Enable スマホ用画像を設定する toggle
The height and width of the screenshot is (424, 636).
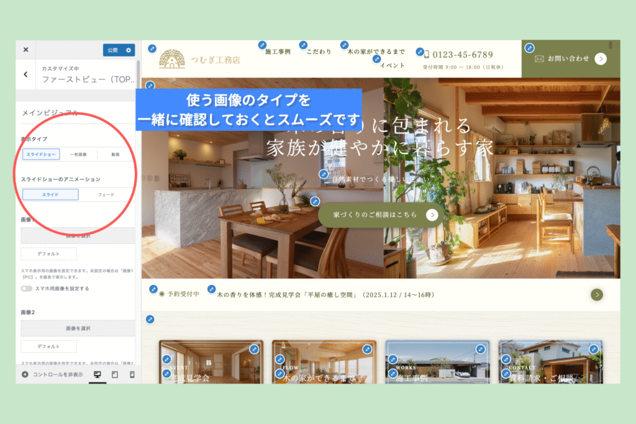[x=27, y=289]
